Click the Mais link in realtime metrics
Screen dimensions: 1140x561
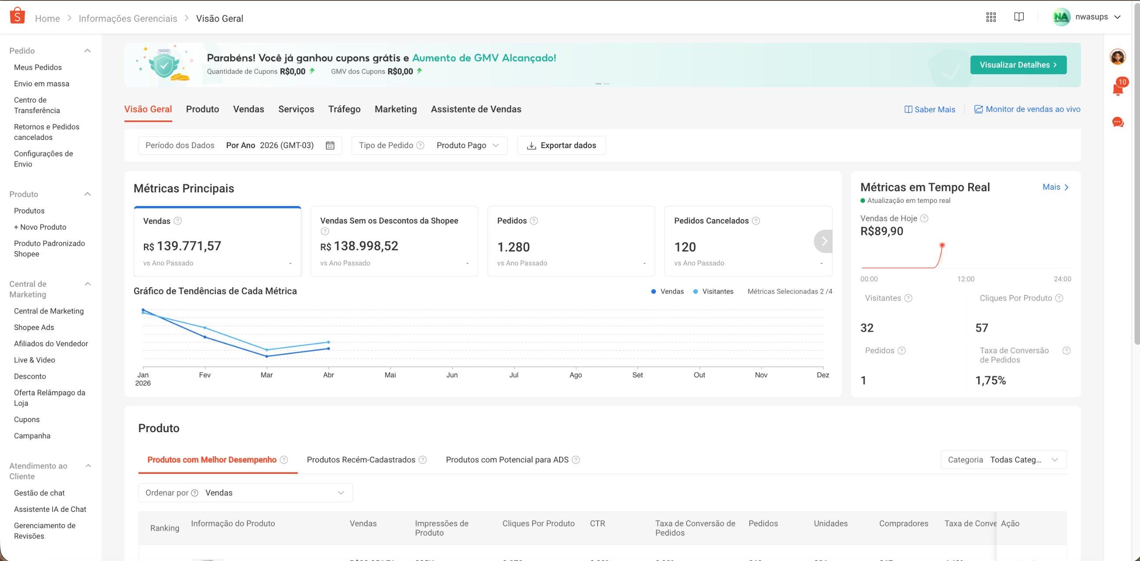click(x=1056, y=187)
